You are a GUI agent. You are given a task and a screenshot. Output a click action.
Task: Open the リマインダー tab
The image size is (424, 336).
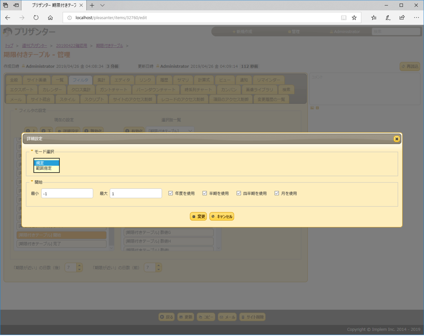coord(269,80)
